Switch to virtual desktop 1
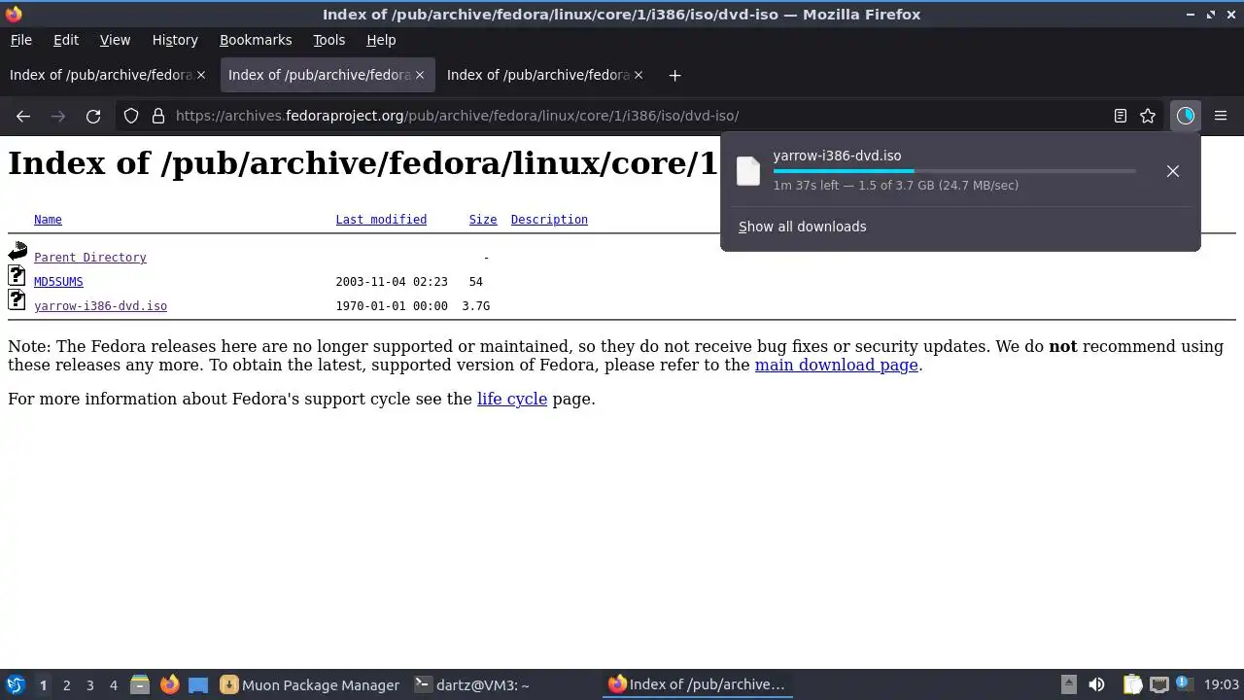 pyautogui.click(x=43, y=685)
